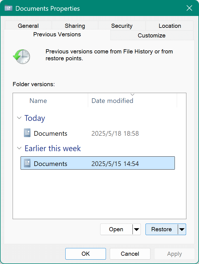The image size is (199, 264).
Task: Select the Documents version from Today
Action: [x=50, y=133]
